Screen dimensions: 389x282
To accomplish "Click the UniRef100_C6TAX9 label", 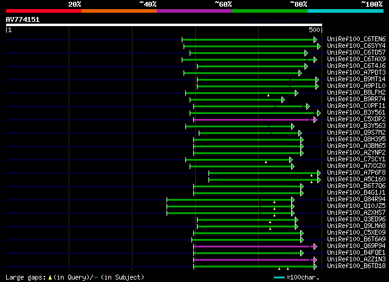I will pos(356,59).
